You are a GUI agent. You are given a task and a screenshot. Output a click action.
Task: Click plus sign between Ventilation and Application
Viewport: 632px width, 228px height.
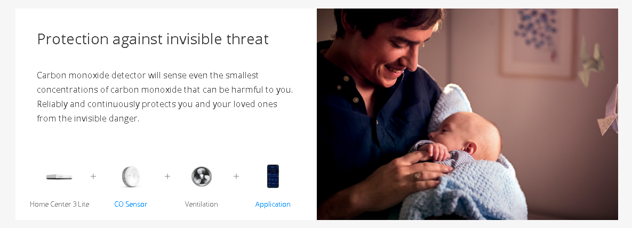pos(236,176)
